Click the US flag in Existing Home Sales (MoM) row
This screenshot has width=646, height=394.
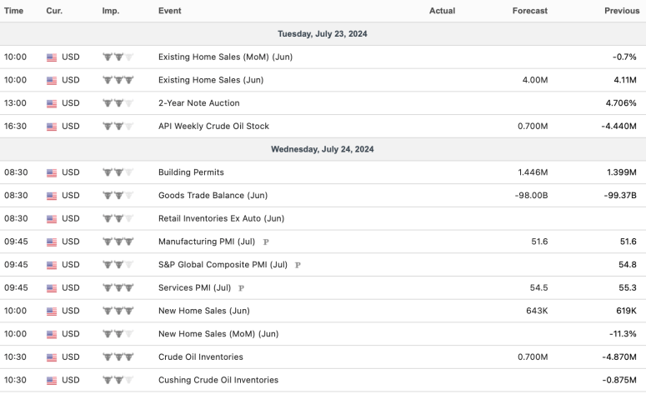[52, 57]
